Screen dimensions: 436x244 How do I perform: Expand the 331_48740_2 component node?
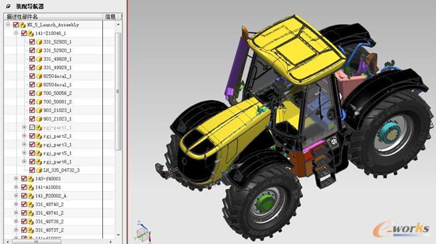[x=16, y=204]
